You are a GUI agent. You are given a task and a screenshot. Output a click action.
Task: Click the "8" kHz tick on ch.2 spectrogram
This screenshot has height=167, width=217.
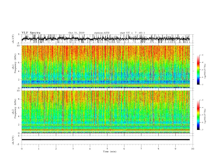pos(19,99)
